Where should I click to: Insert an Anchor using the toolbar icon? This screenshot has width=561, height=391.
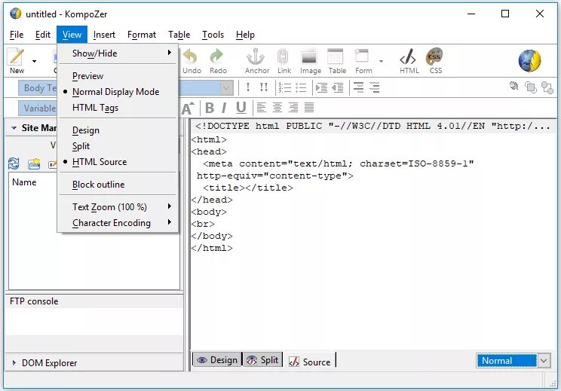point(256,61)
